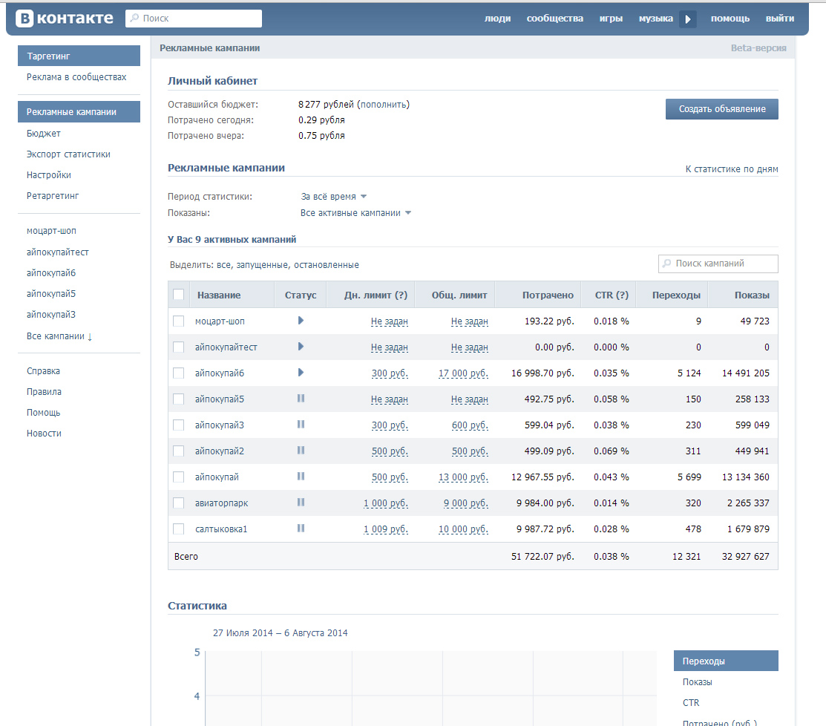
Task: Select 'все' campaigns link
Action: [224, 265]
